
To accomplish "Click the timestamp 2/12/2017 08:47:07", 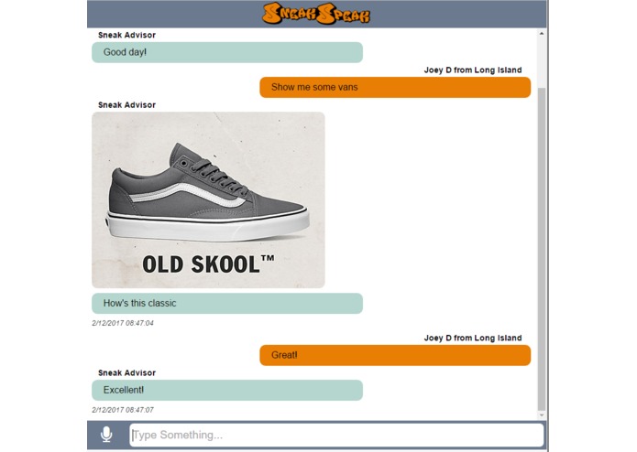I will [x=123, y=410].
